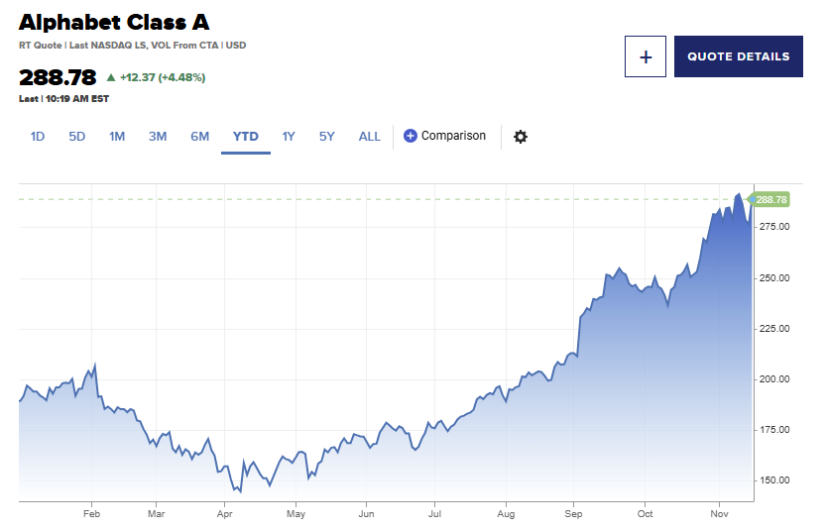Click the Apr axis label
Viewport: 826px width, 530px height.
pyautogui.click(x=224, y=514)
